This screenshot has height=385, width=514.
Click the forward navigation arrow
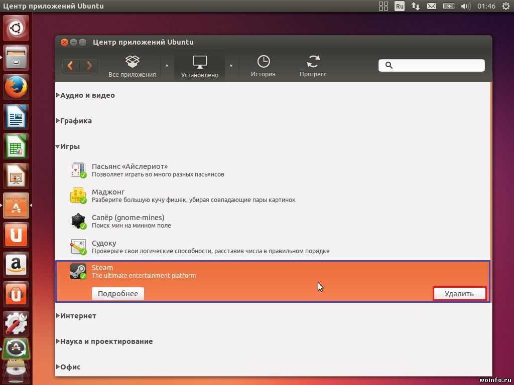(89, 66)
